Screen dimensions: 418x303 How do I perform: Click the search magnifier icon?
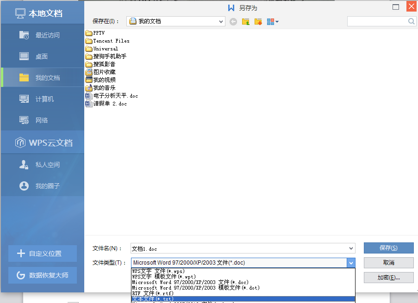pos(412,21)
